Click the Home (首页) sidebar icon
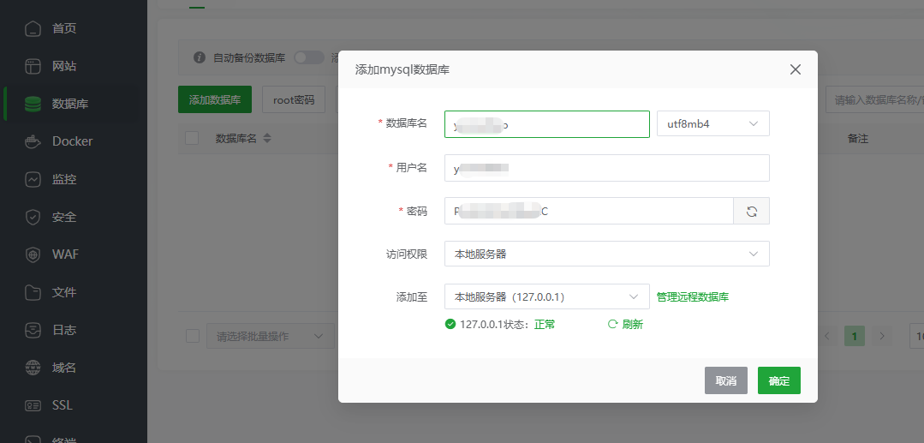The image size is (924, 443). 33,28
